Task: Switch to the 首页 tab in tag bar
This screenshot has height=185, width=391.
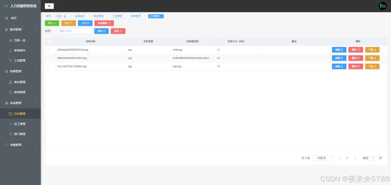Action: pyautogui.click(x=48, y=16)
